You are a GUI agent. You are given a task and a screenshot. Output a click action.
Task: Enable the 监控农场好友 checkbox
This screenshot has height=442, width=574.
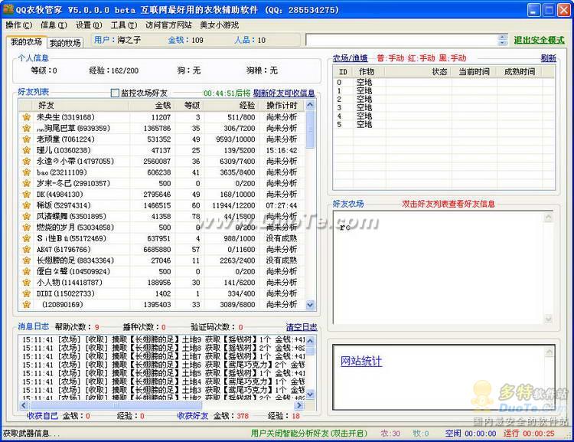click(x=115, y=93)
